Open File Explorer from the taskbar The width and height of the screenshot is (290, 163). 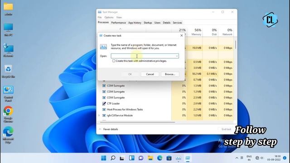(x=150, y=158)
